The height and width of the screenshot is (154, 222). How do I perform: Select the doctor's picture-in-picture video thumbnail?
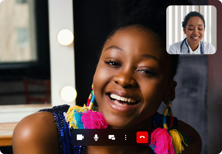tap(191, 30)
